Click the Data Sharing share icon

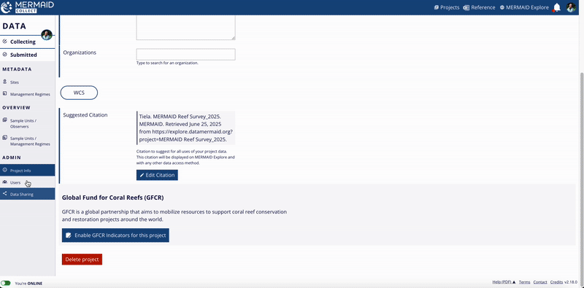(x=5, y=193)
